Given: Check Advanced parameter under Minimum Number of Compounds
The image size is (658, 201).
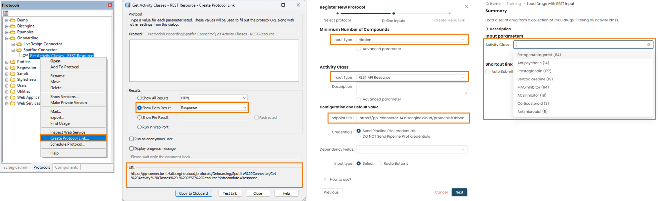Looking at the screenshot, I should [x=358, y=49].
